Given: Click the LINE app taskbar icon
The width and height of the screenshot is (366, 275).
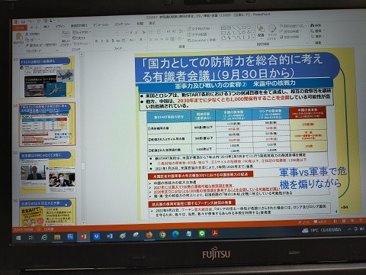Looking at the screenshot, I should [202, 234].
